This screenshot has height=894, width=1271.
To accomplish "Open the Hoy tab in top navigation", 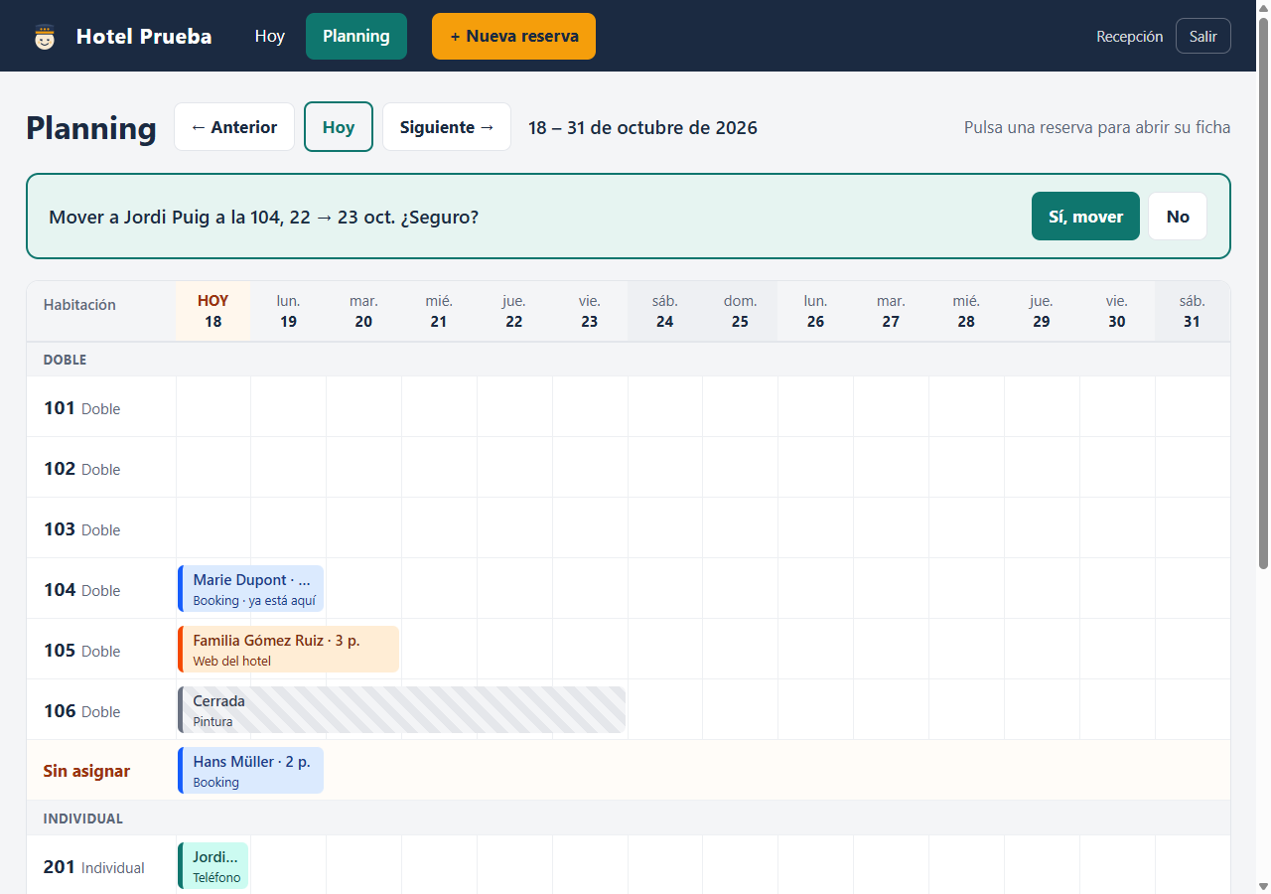I will 270,36.
